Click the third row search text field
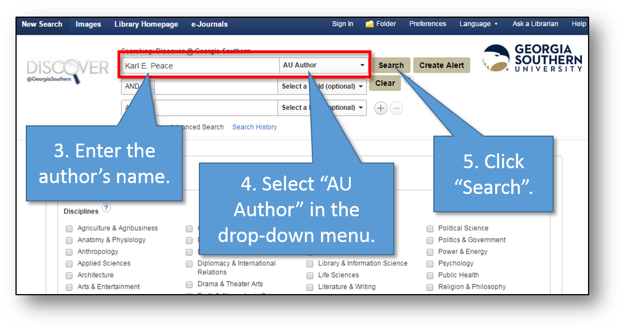The height and width of the screenshot is (329, 623). 215,108
